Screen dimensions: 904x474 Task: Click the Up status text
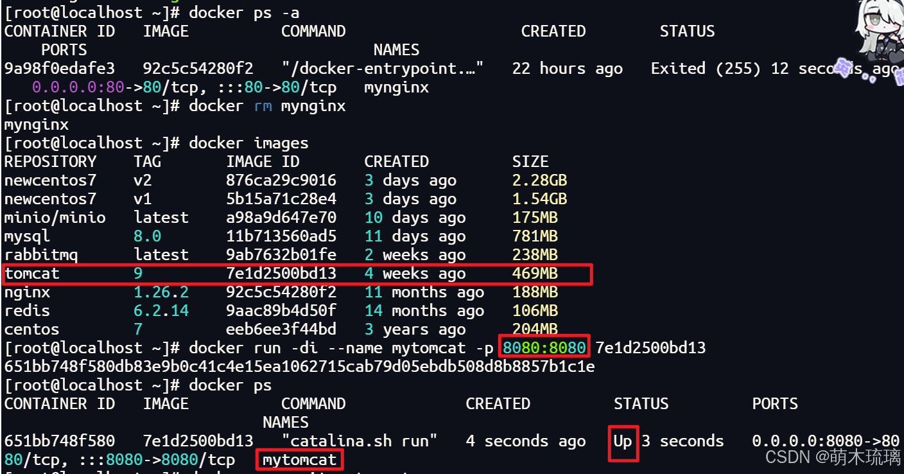(x=623, y=442)
